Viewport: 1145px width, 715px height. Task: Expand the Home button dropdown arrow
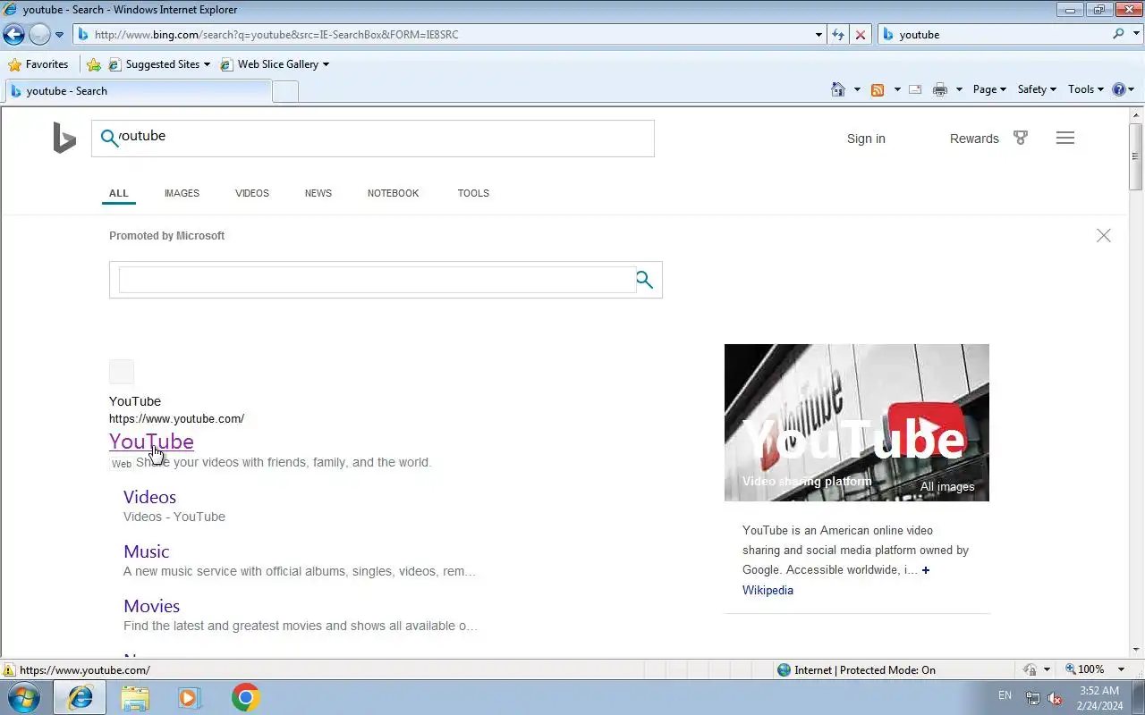click(x=857, y=89)
